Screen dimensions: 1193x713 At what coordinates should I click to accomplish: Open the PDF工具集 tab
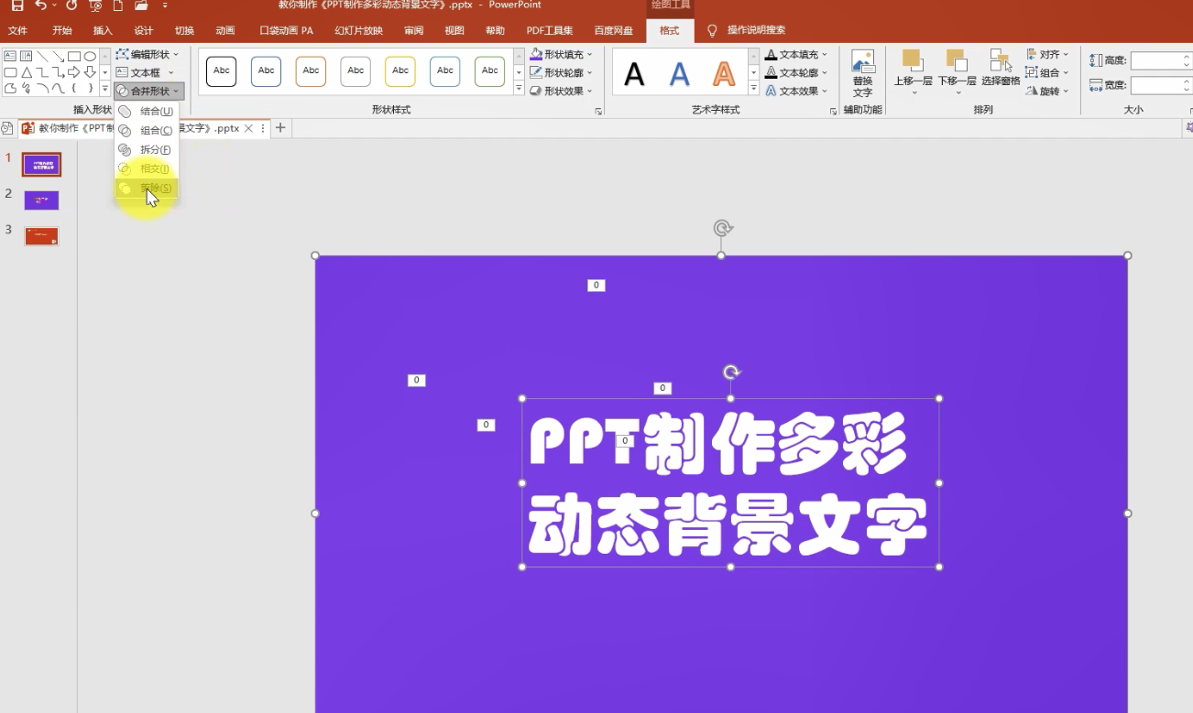tap(550, 30)
